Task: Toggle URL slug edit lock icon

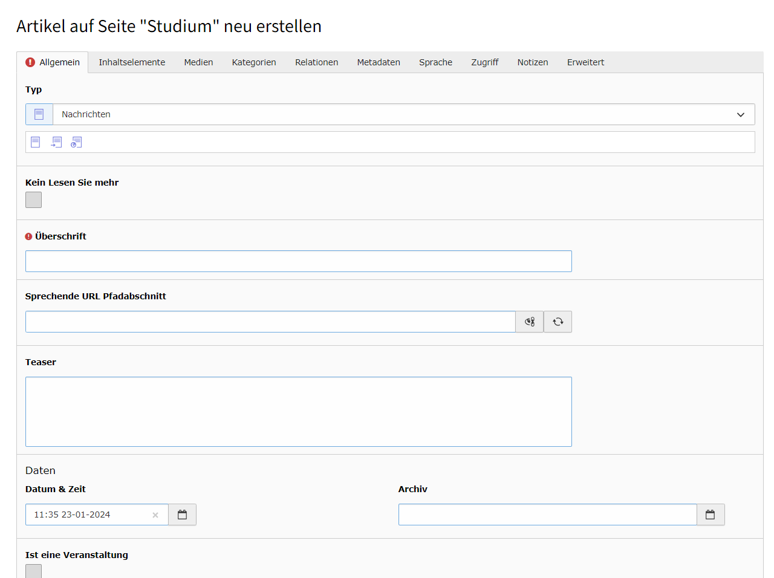Action: 530,322
